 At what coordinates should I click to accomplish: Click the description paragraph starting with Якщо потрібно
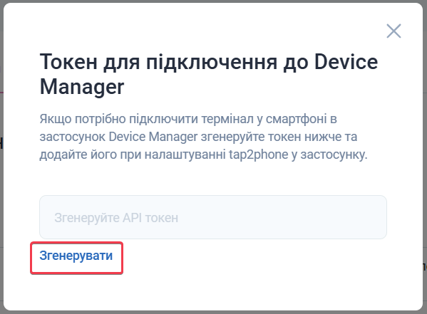[203, 137]
